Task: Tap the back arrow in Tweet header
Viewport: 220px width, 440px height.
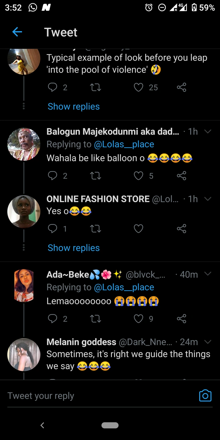Action: [x=17, y=32]
